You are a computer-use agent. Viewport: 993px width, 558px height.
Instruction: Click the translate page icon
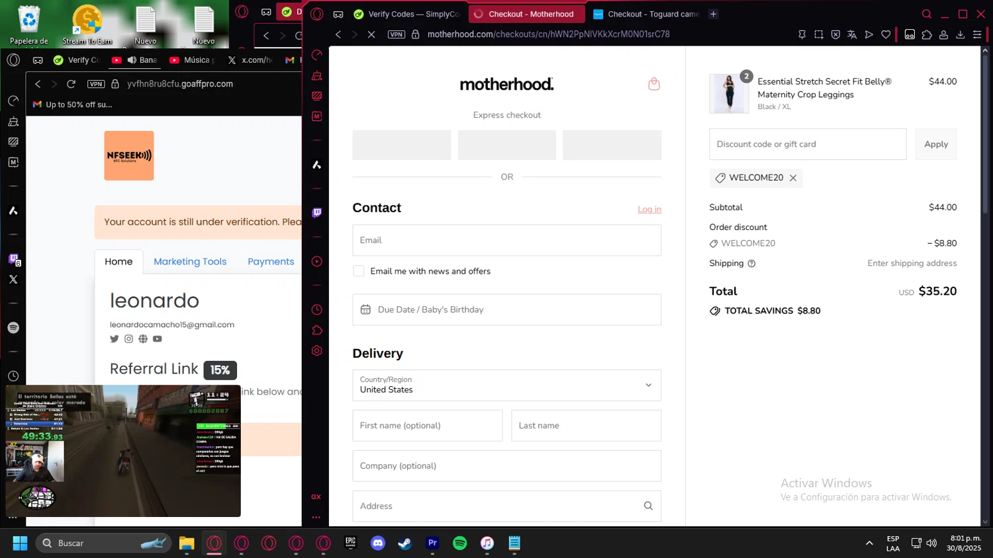pos(852,34)
